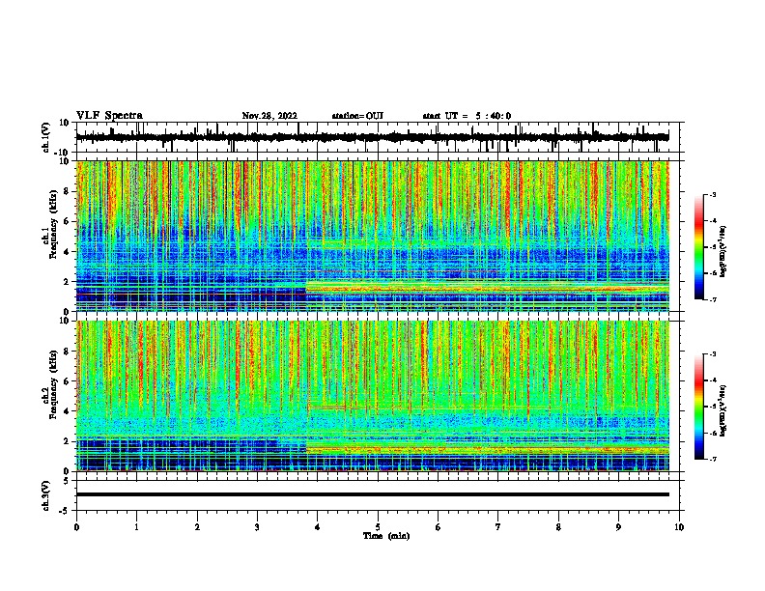Click the "-4" label on ch.2 colorbar

[x=712, y=380]
